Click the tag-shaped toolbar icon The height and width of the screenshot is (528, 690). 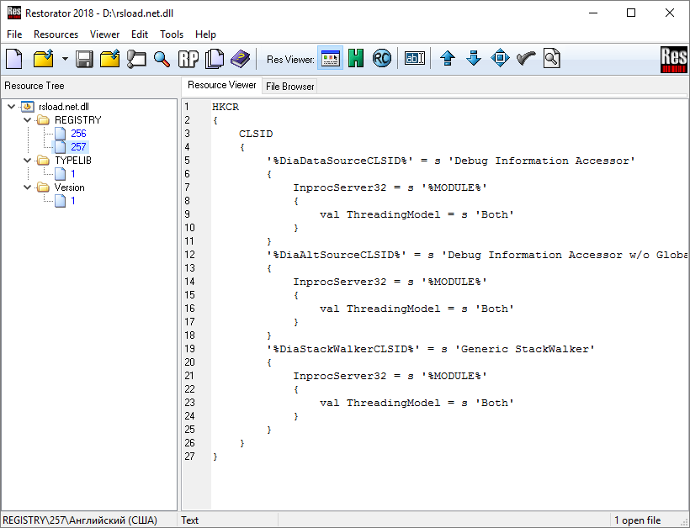tap(136, 59)
